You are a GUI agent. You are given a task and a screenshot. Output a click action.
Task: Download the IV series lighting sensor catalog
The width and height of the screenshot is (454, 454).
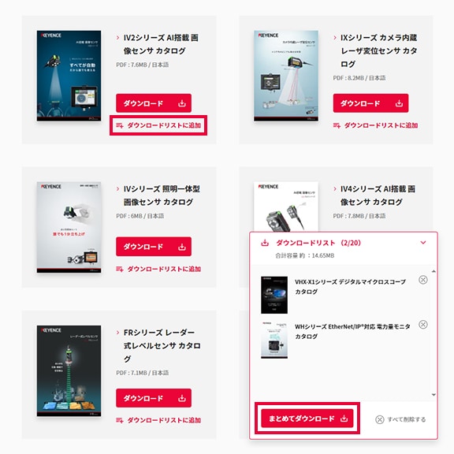click(x=154, y=247)
